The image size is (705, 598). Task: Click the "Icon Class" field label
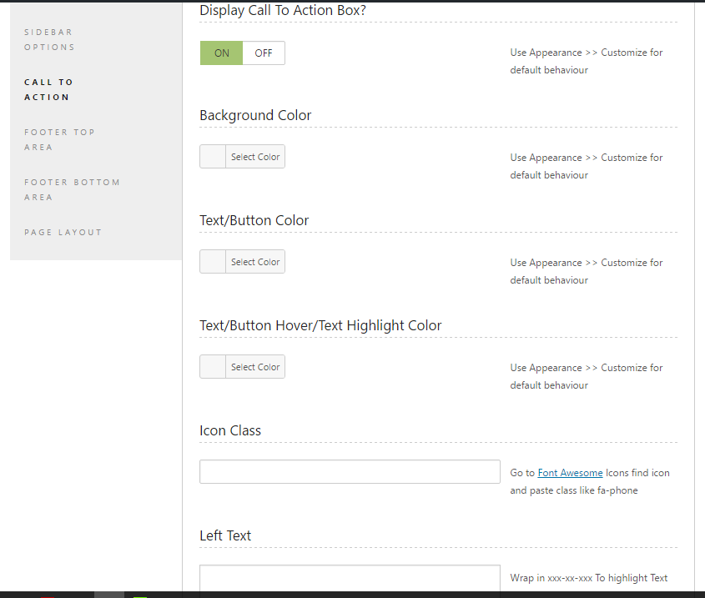tap(230, 430)
